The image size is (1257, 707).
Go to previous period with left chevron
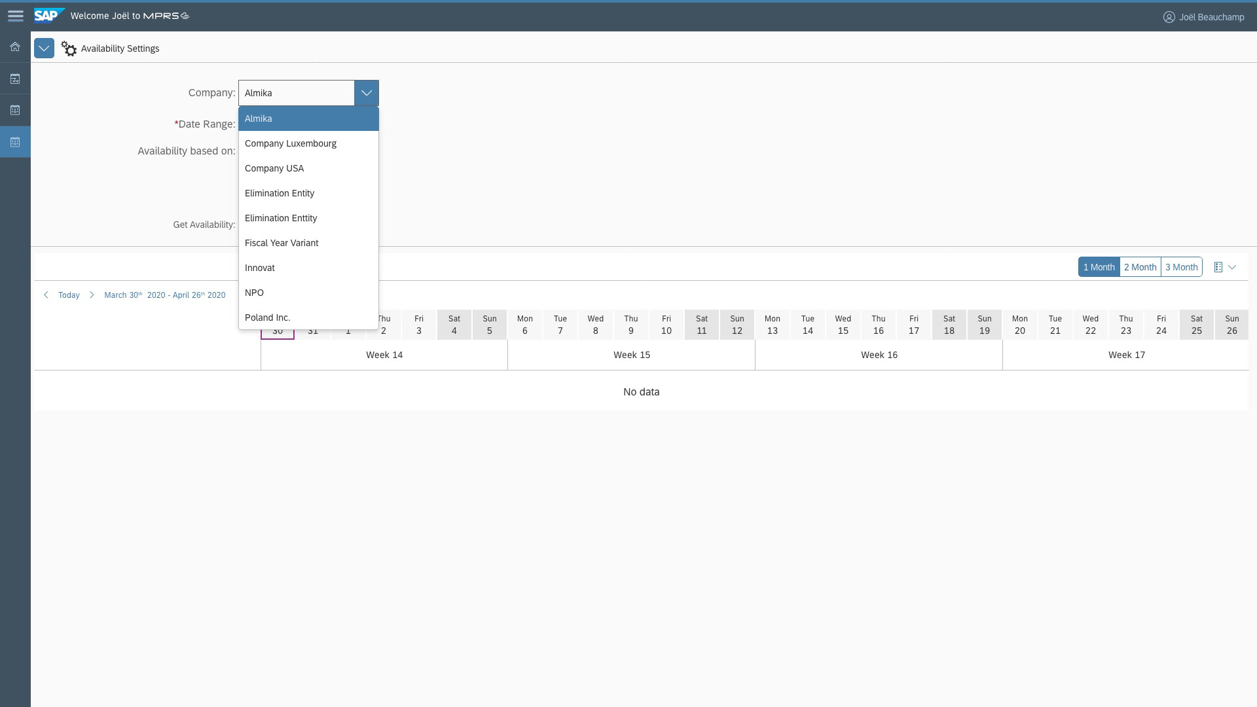click(x=46, y=295)
